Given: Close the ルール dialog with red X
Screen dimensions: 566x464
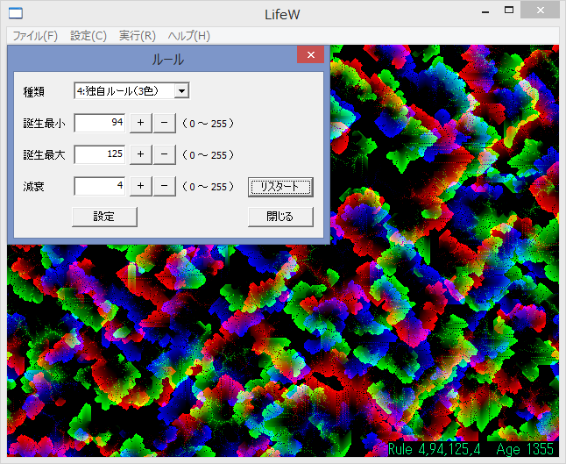Looking at the screenshot, I should [310, 55].
